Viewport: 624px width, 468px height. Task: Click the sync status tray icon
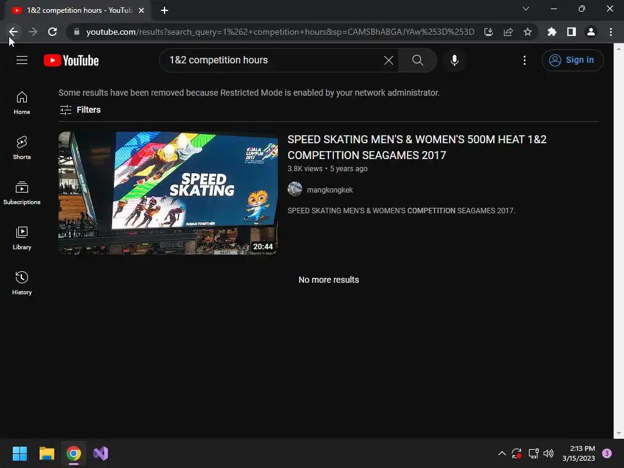(x=517, y=453)
